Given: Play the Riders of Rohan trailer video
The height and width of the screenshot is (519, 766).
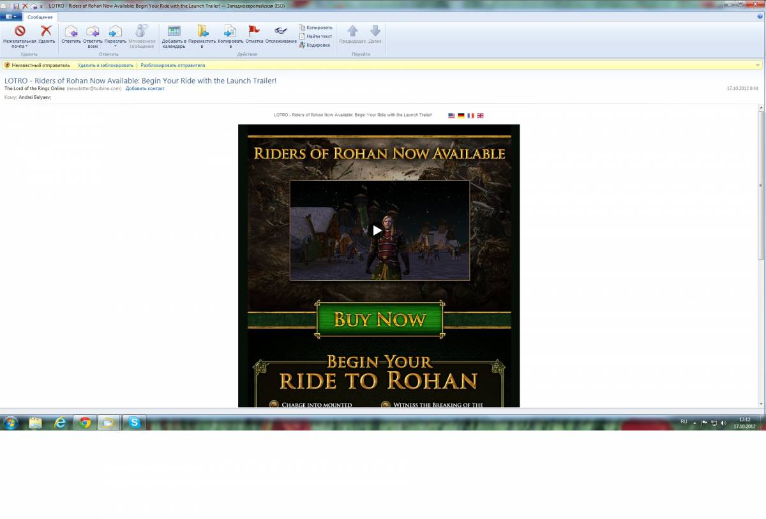Looking at the screenshot, I should [x=378, y=230].
